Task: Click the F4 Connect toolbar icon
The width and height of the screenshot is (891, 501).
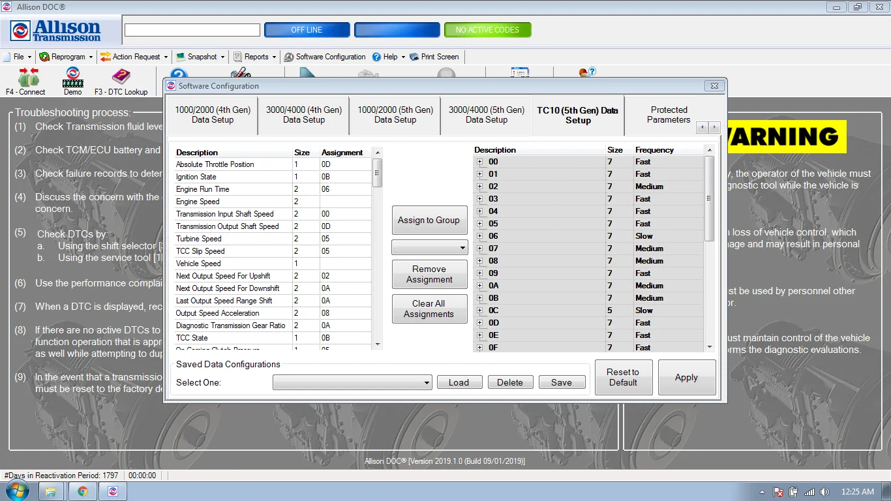Action: point(27,81)
